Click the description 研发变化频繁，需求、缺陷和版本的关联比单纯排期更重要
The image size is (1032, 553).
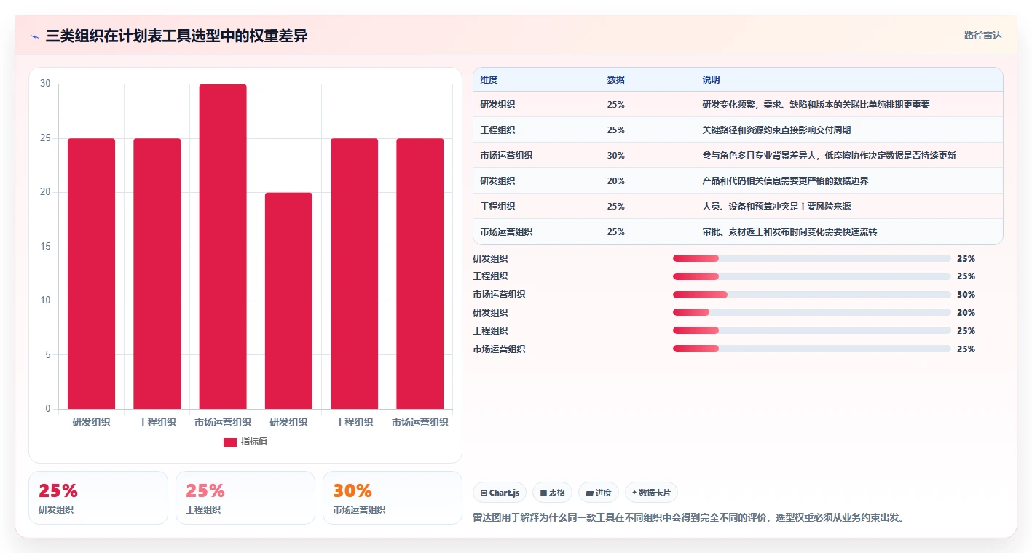816,105
